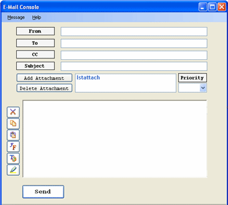The height and width of the screenshot is (205, 228).
Task: Click the highlighter pen icon
Action: 13,170
